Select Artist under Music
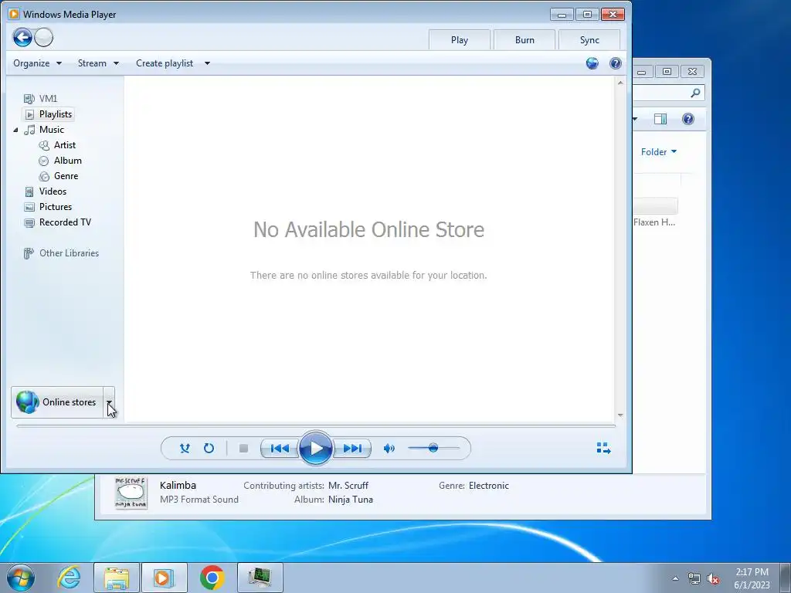791x593 pixels. [x=57, y=145]
